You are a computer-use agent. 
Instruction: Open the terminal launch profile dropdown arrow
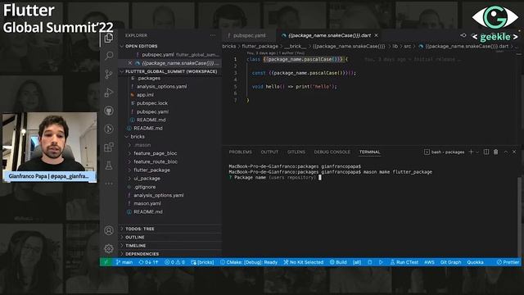[x=477, y=152]
